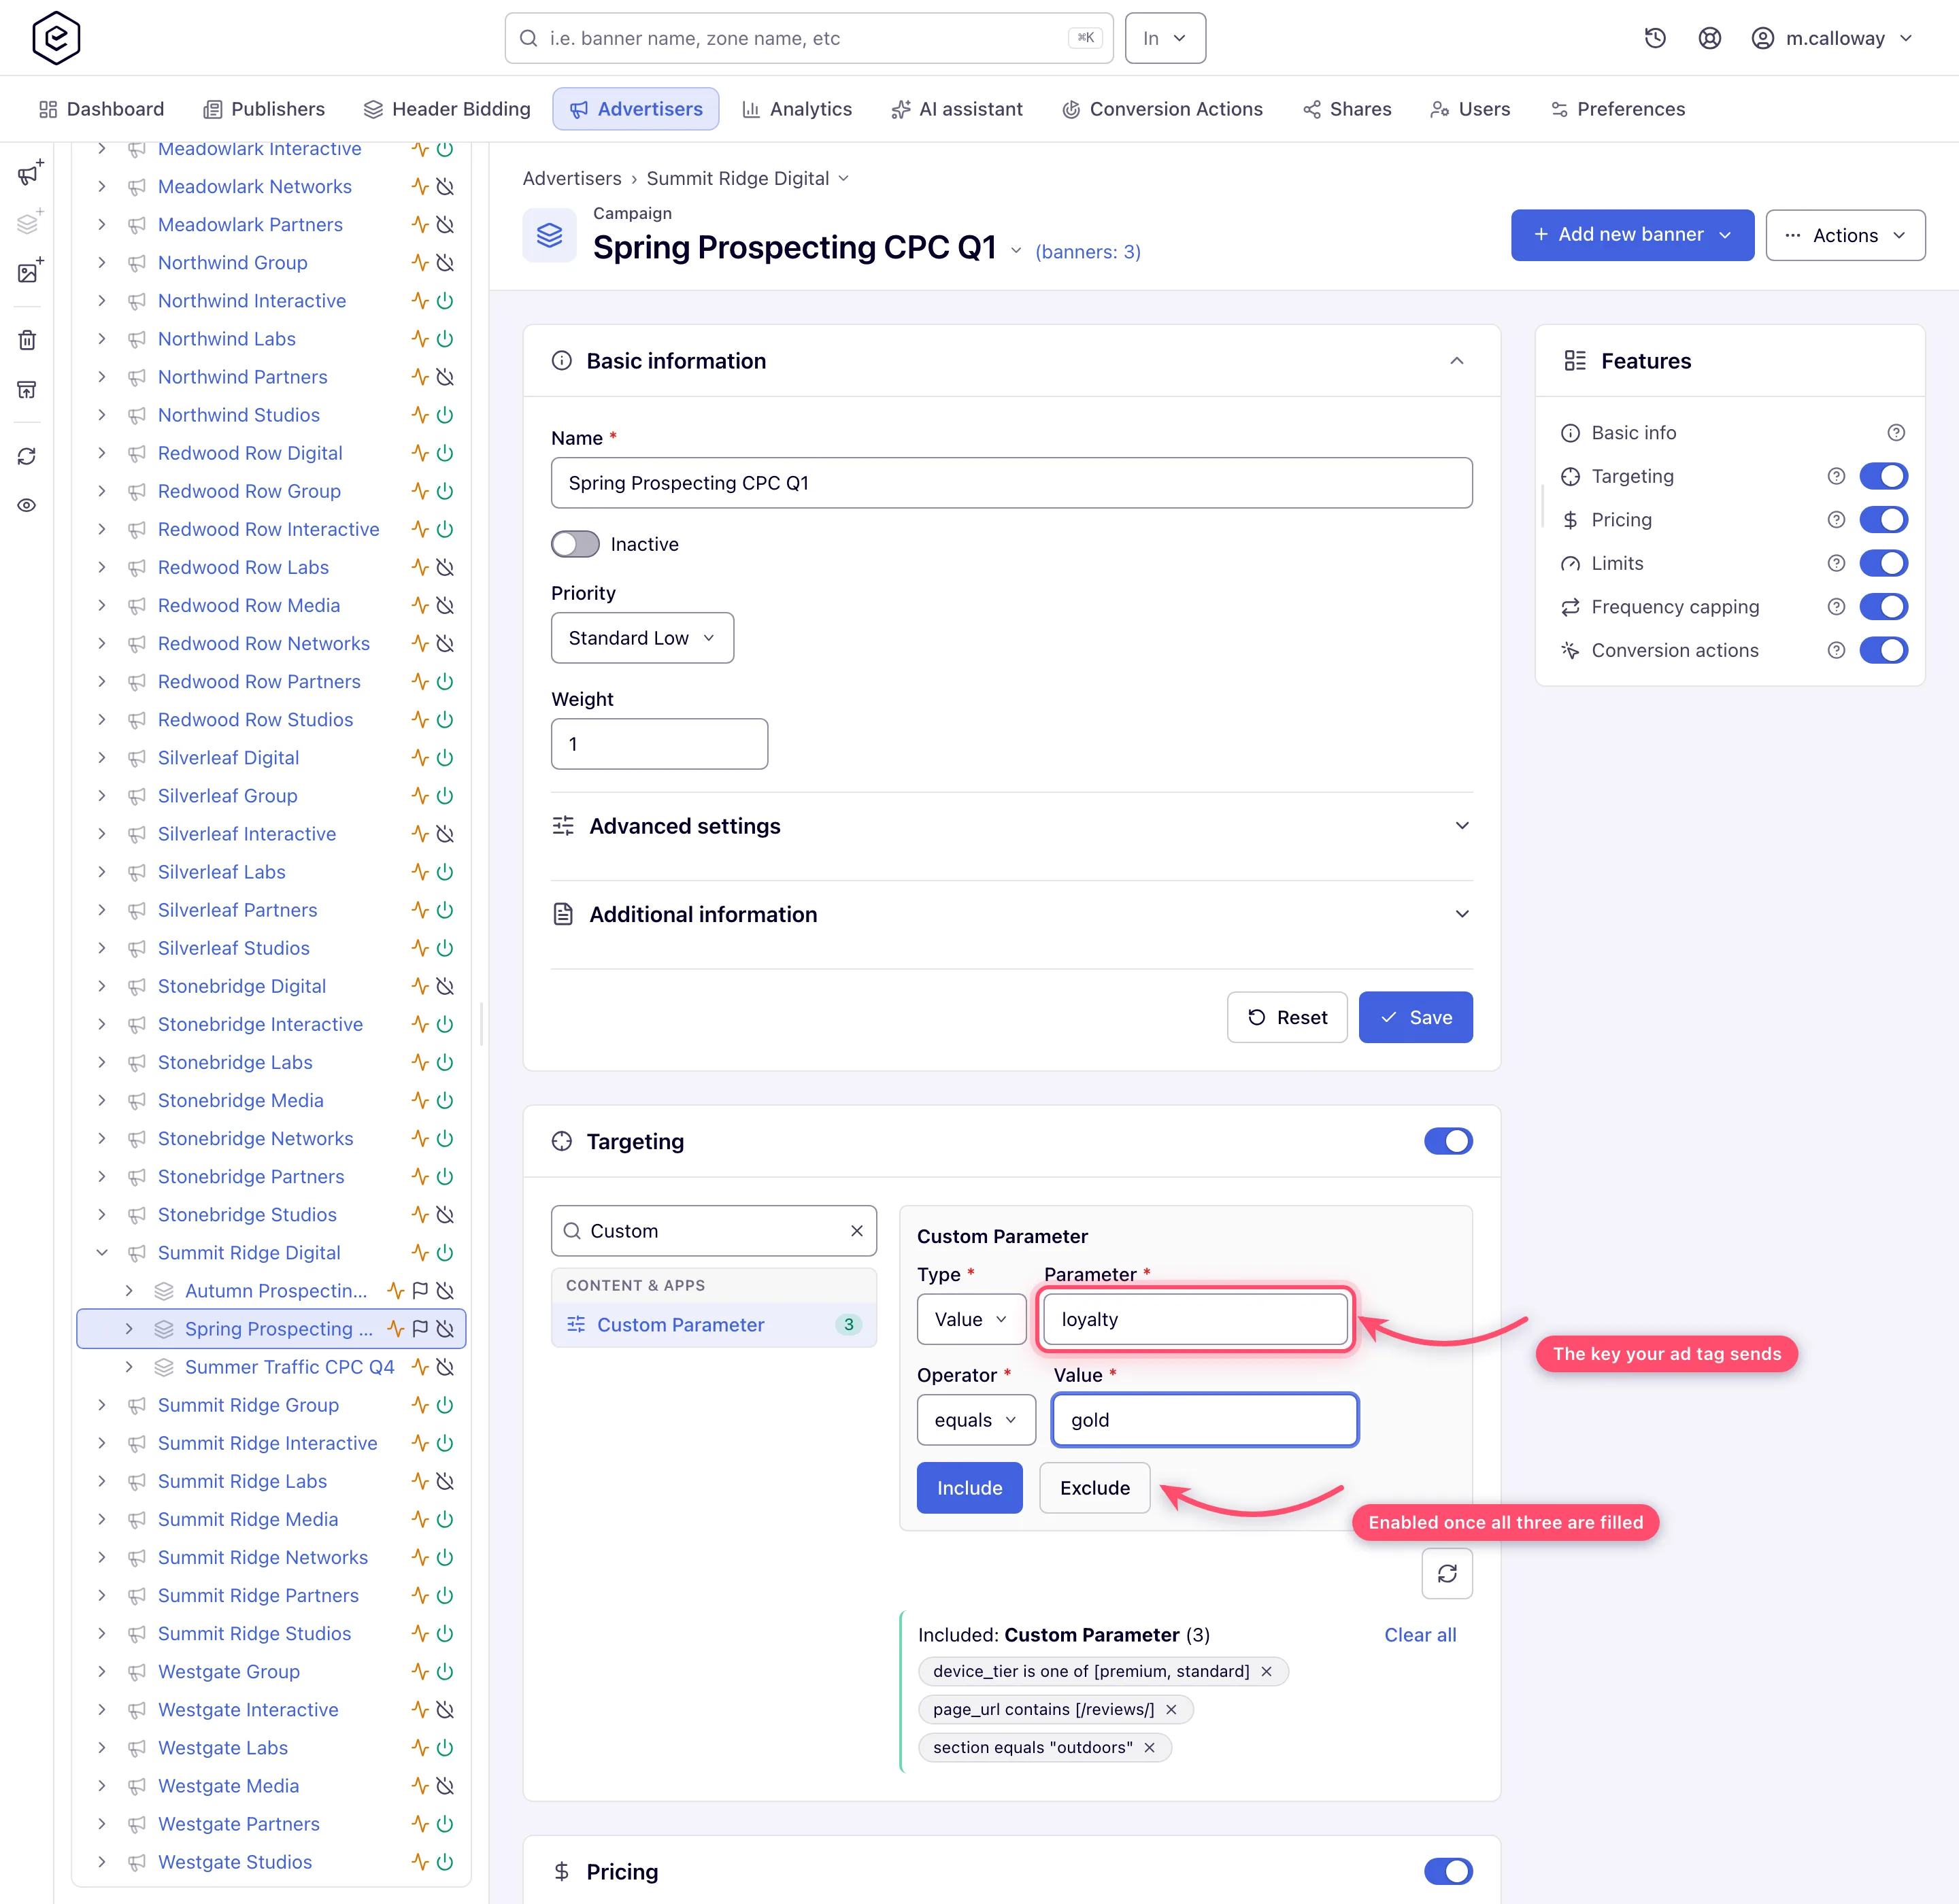Switch to Preferences tab
The image size is (1959, 1904).
[x=1617, y=109]
